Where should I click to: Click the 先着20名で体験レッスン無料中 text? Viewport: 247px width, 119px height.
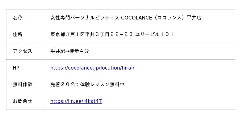tap(87, 84)
